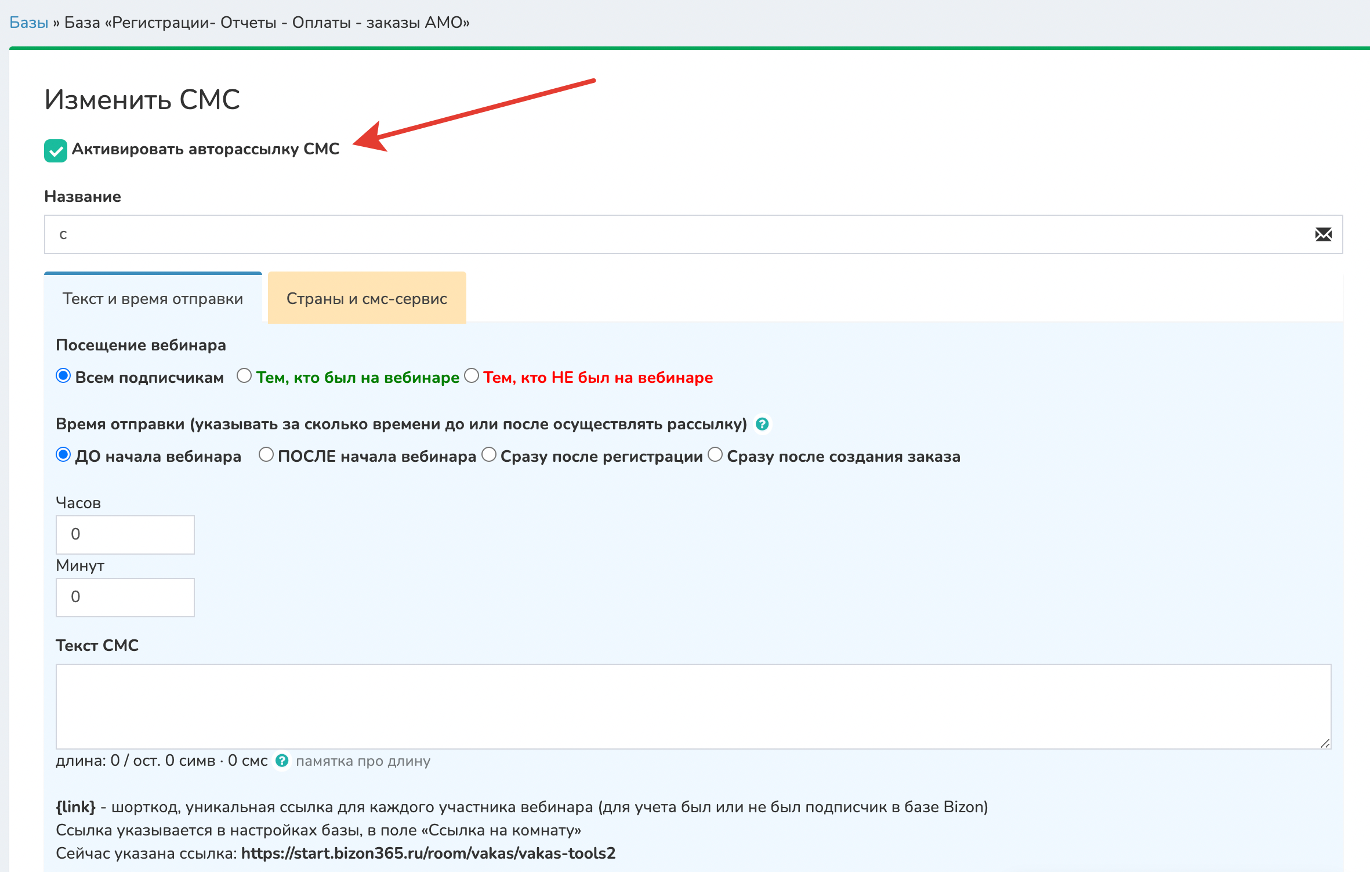Select Сразу после регистрации radio
The width and height of the screenshot is (1370, 872).
click(x=489, y=455)
